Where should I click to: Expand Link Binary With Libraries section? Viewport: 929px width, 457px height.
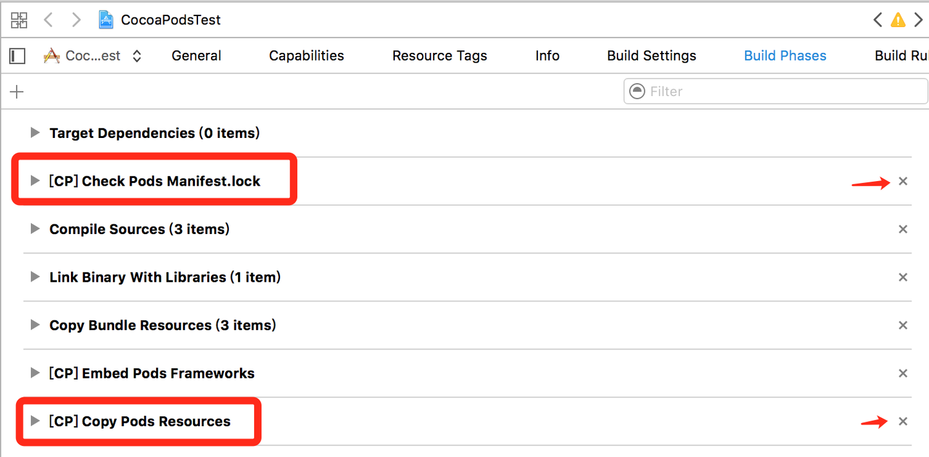coord(35,277)
